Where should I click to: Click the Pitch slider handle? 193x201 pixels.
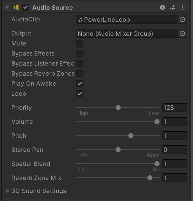[x=131, y=136]
